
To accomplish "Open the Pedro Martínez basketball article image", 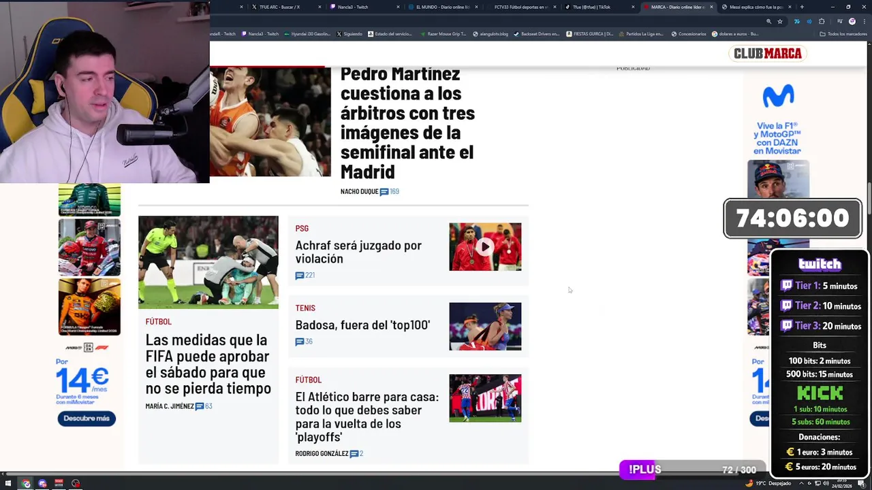I will click(x=270, y=122).
